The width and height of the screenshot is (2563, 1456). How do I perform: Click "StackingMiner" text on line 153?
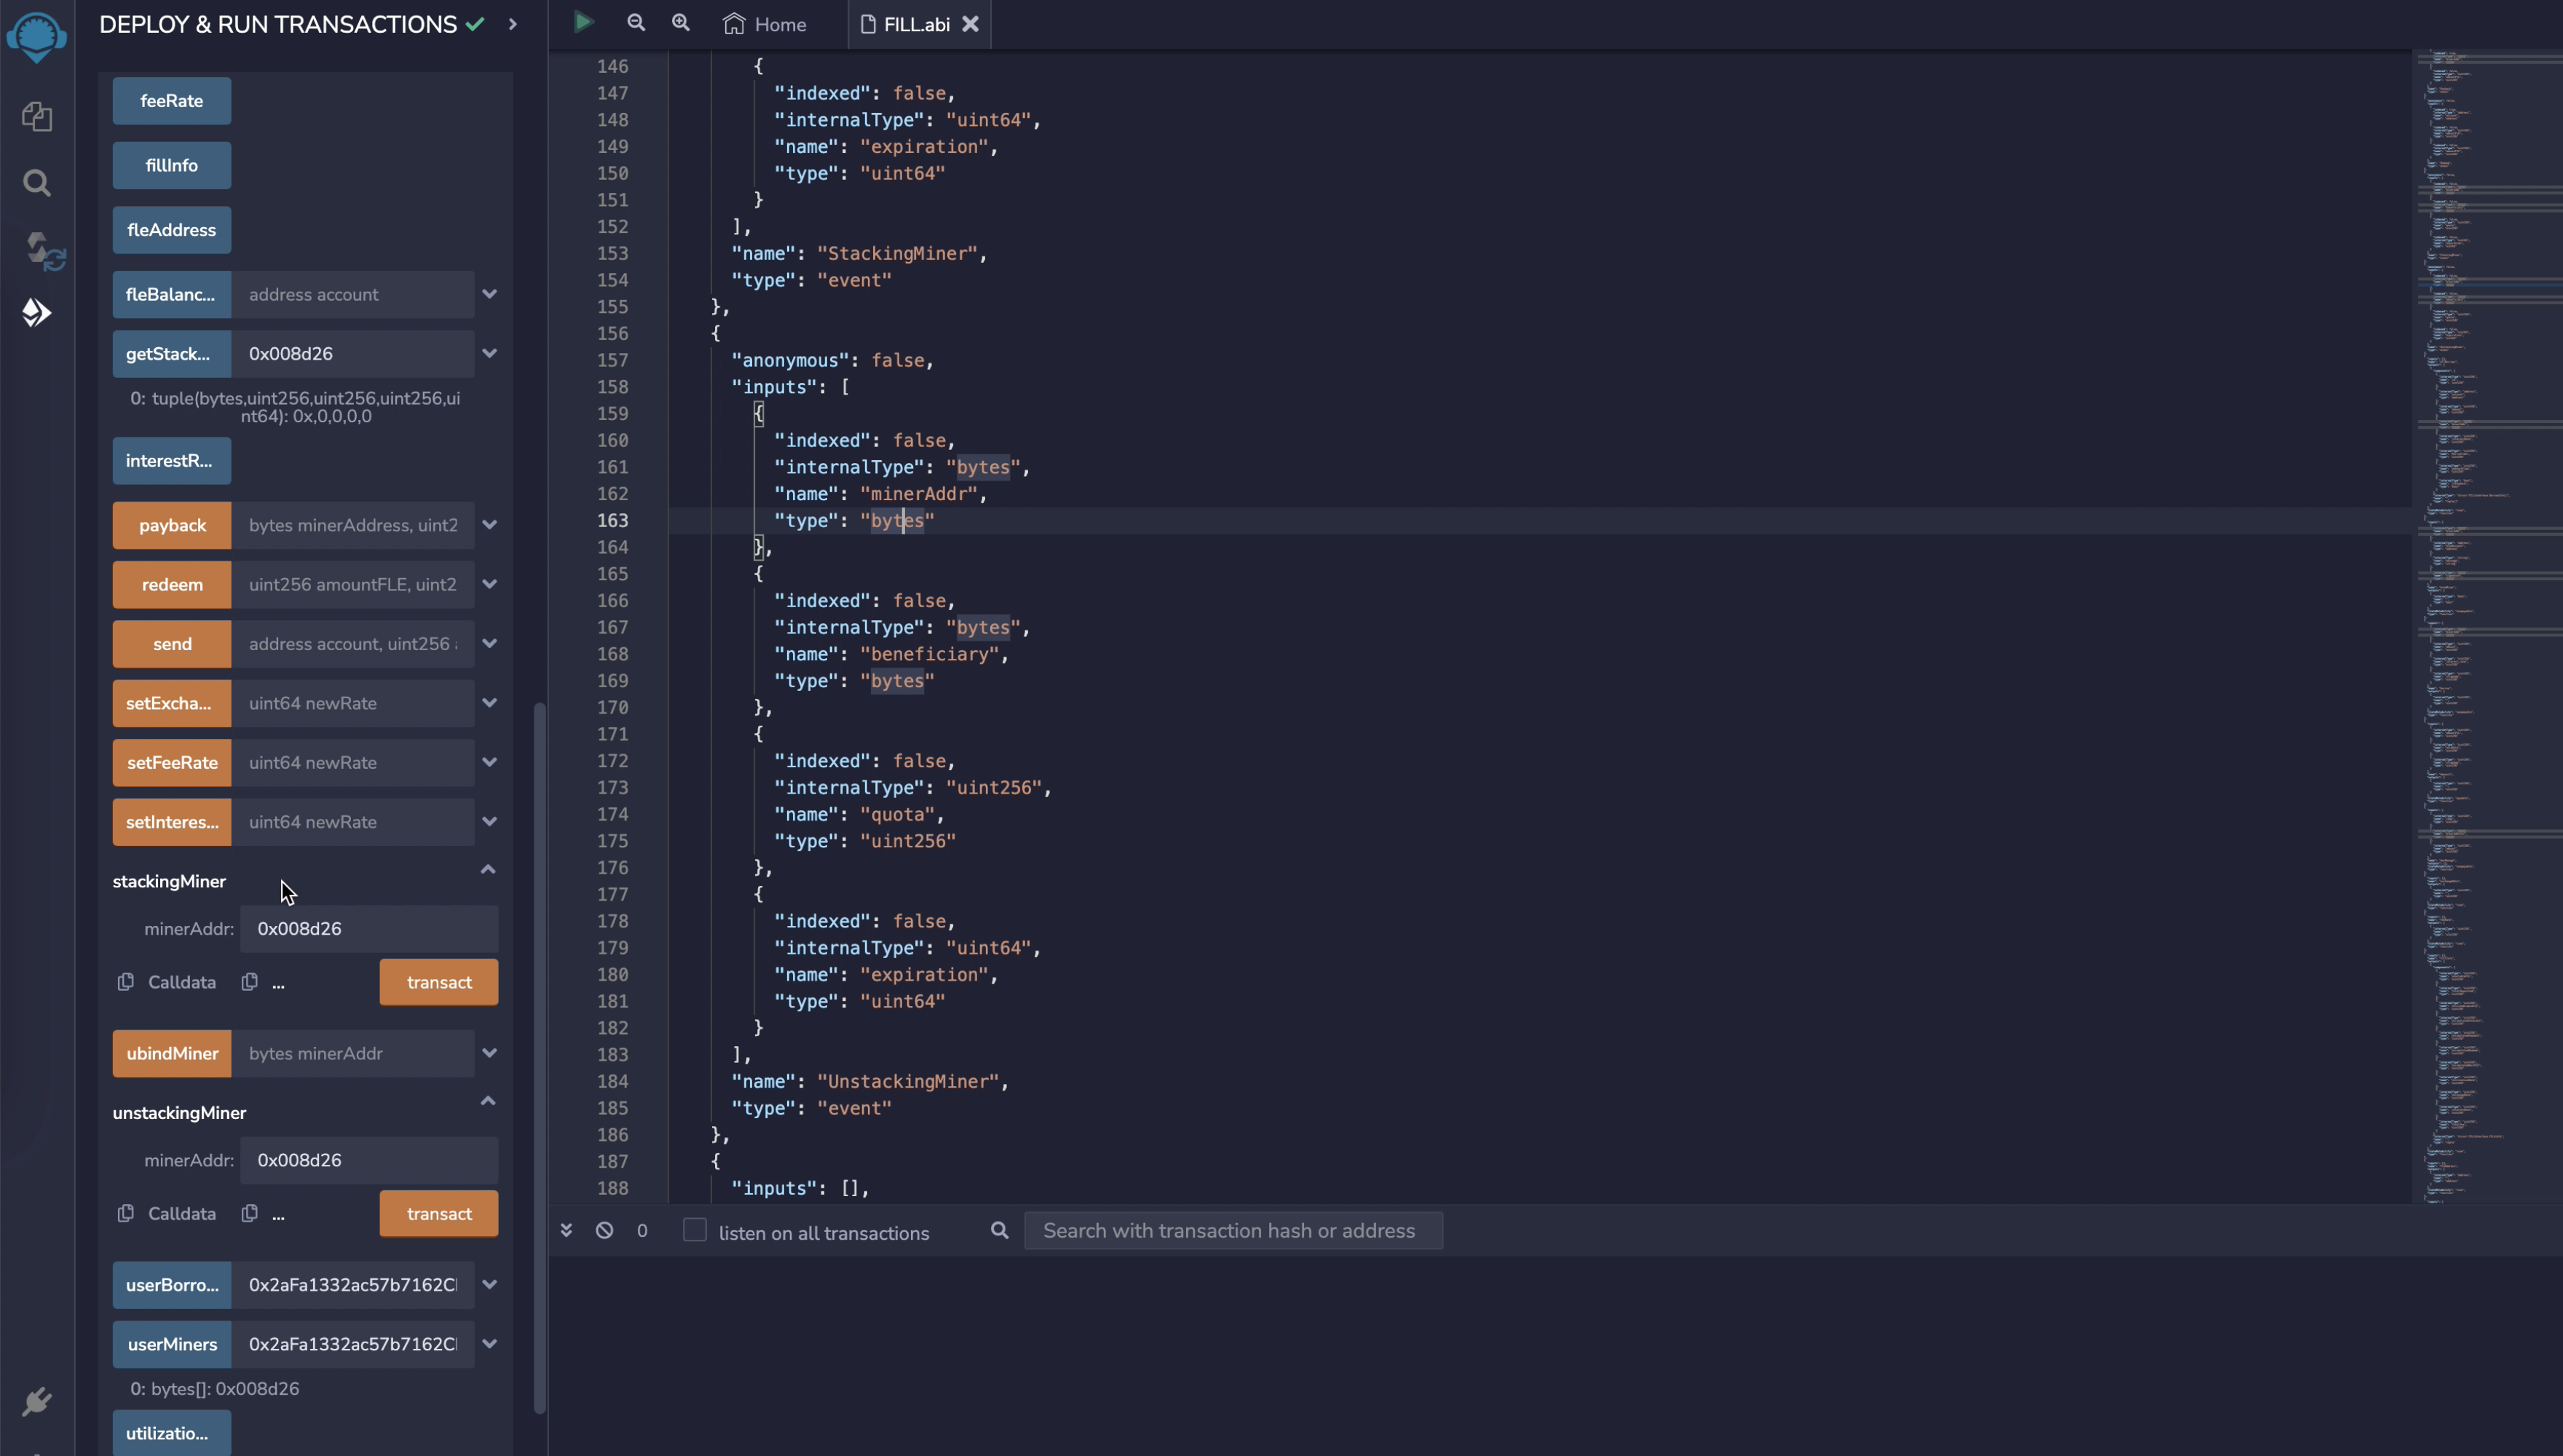click(x=897, y=253)
